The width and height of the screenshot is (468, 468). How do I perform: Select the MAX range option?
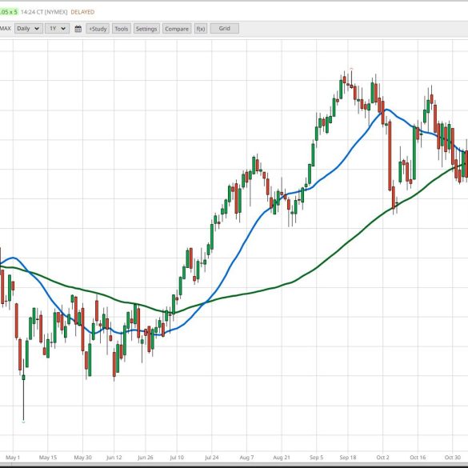tap(5, 29)
